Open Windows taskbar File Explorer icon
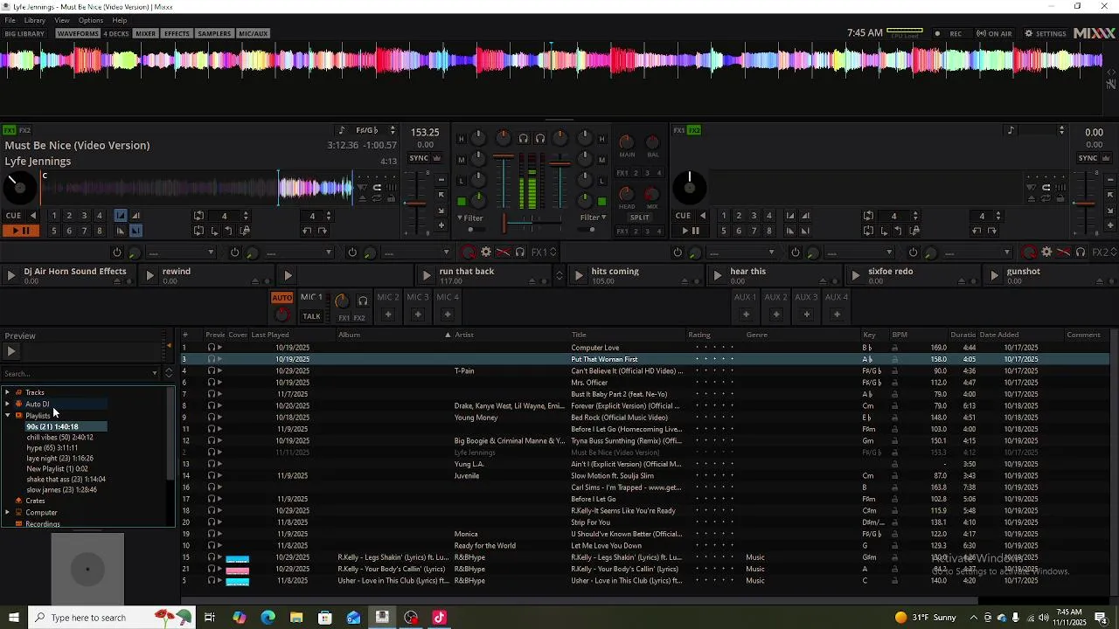Image resolution: width=1119 pixels, height=629 pixels. [296, 618]
